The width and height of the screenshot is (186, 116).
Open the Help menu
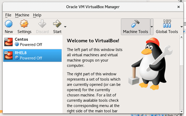point(37,15)
